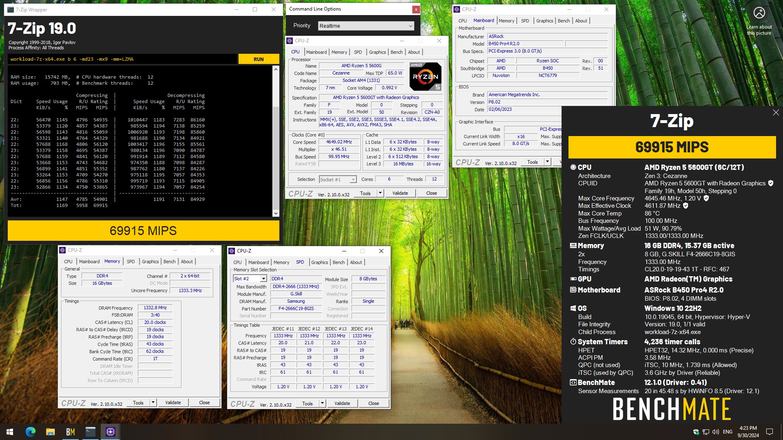783x440 pixels.
Task: Click the Learn about this picture icon
Action: pyautogui.click(x=759, y=13)
